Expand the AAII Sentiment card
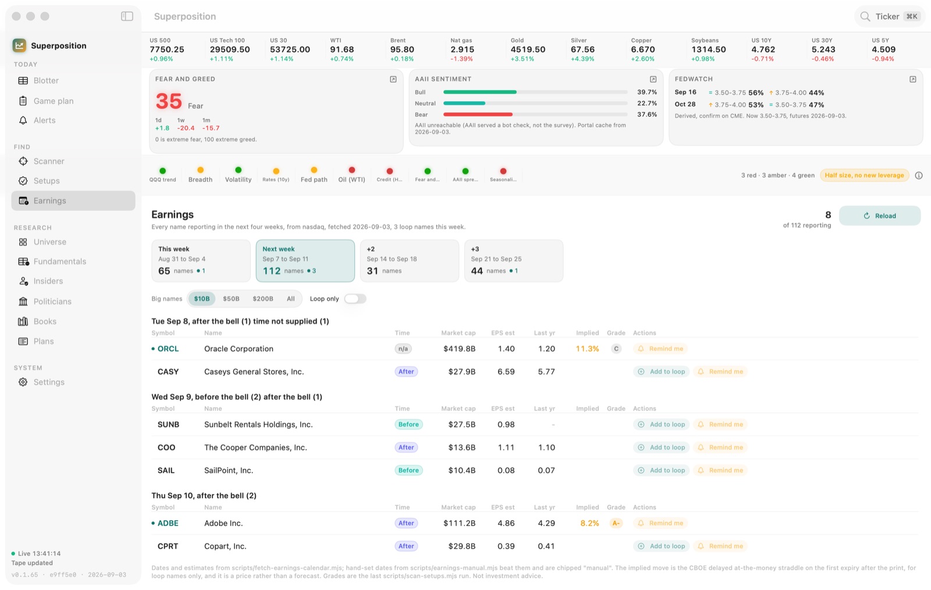The image size is (931, 590). (x=653, y=79)
